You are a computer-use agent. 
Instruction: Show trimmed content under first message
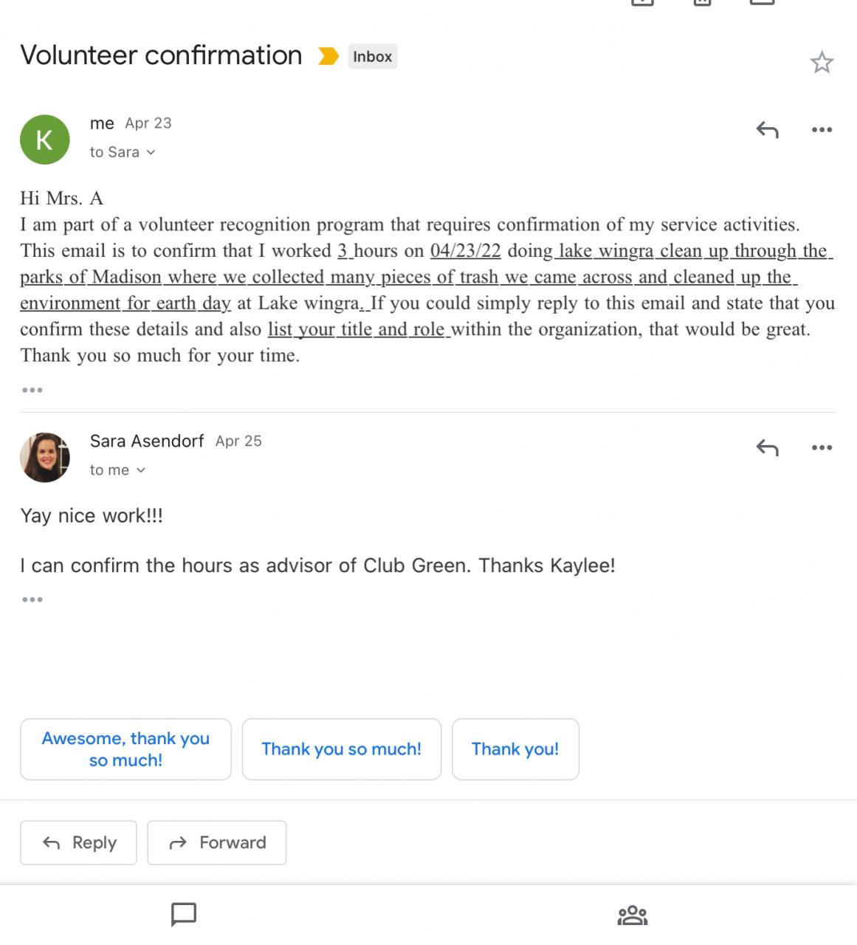(32, 390)
